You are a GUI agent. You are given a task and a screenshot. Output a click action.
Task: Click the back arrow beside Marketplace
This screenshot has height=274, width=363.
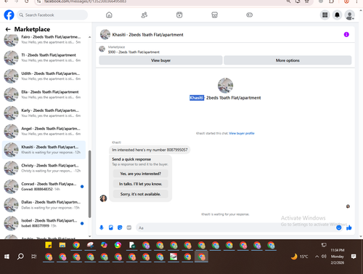click(x=8, y=29)
